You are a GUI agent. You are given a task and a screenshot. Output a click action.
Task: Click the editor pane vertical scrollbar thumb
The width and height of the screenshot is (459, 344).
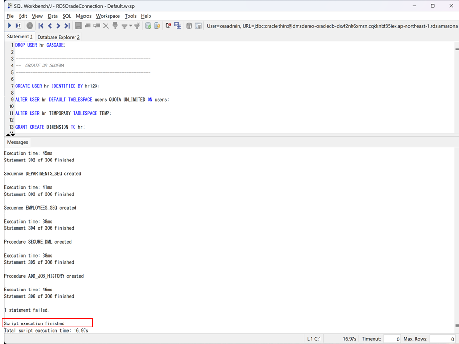457,49
